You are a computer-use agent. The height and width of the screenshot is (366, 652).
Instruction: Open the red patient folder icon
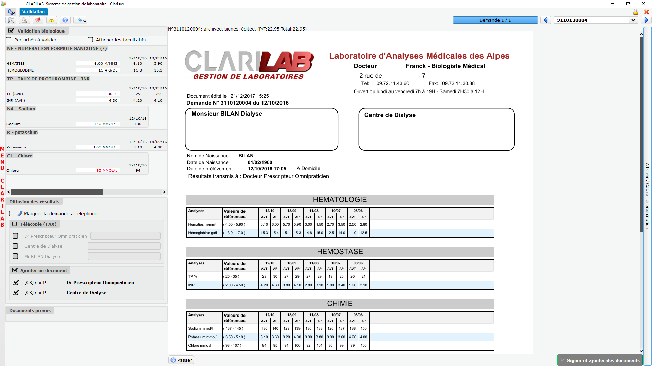click(38, 20)
